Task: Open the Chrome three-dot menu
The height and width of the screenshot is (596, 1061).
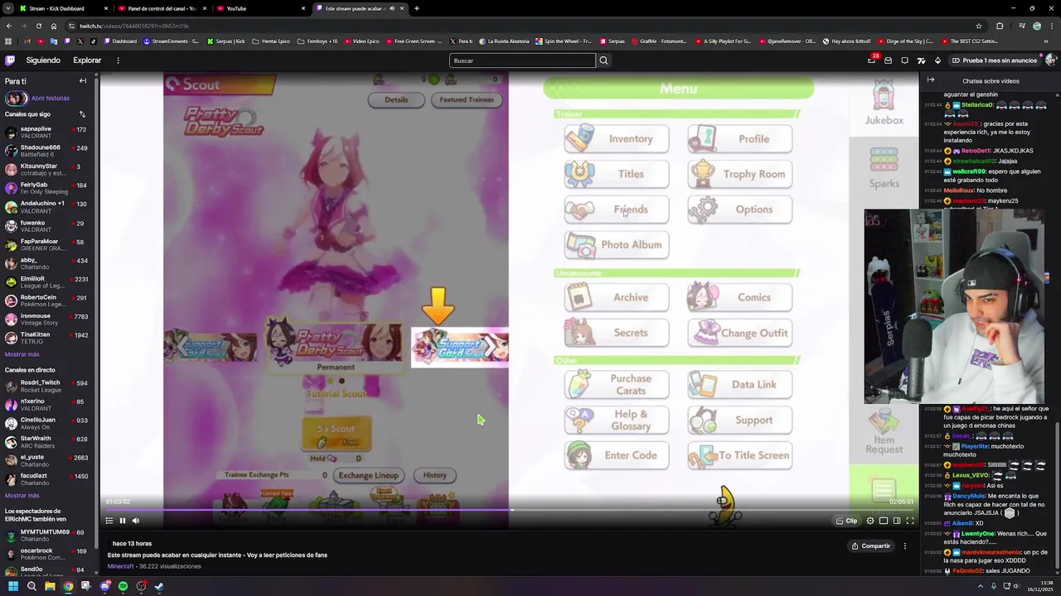Action: (1052, 26)
